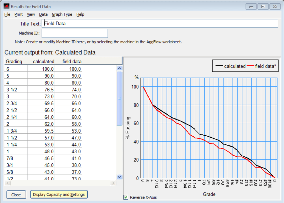Focus the Machine ID input box

[x=75, y=33]
